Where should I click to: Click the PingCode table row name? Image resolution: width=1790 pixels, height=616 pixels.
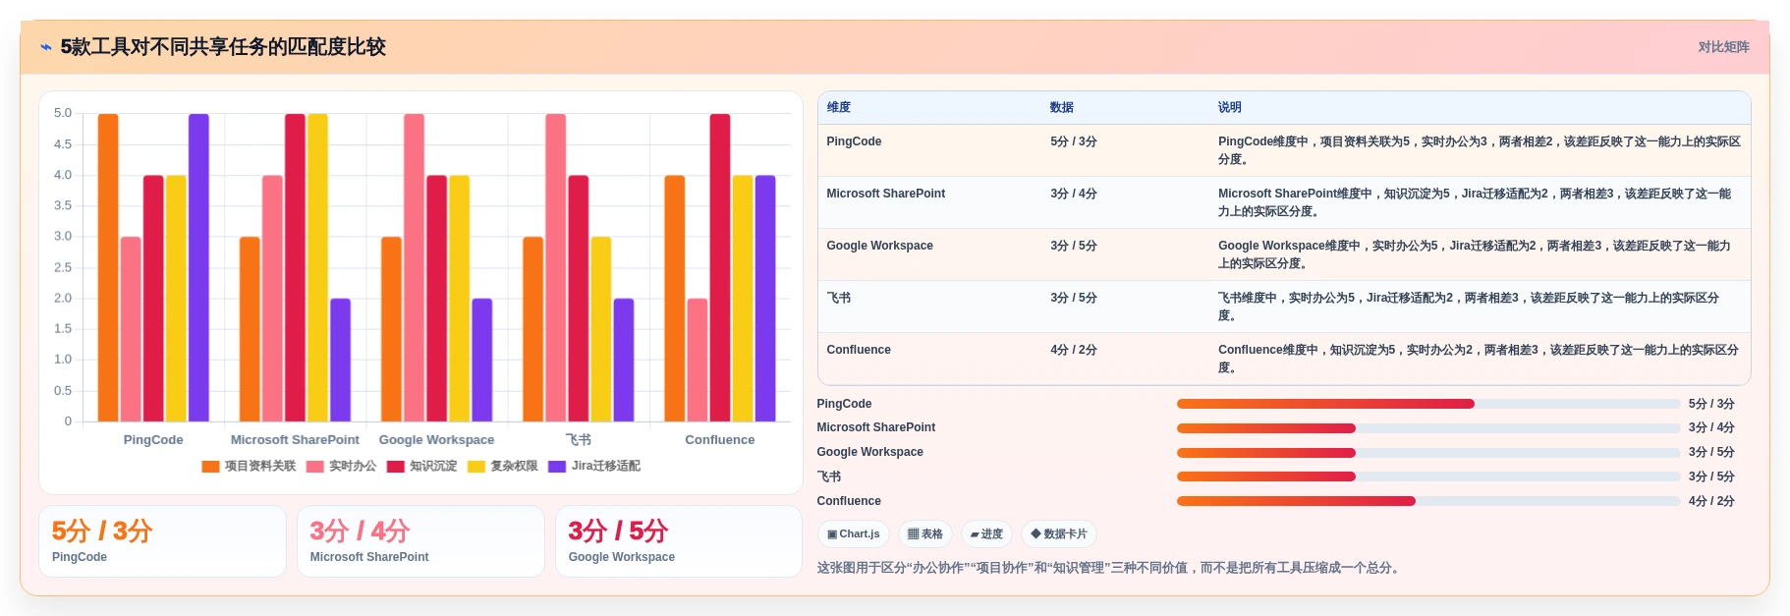(x=854, y=141)
